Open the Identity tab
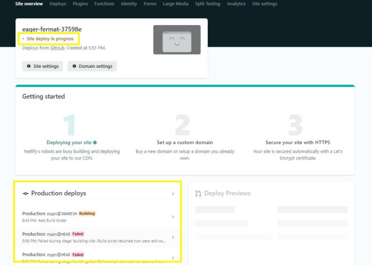Image resolution: width=372 pixels, height=266 pixels. click(129, 4)
